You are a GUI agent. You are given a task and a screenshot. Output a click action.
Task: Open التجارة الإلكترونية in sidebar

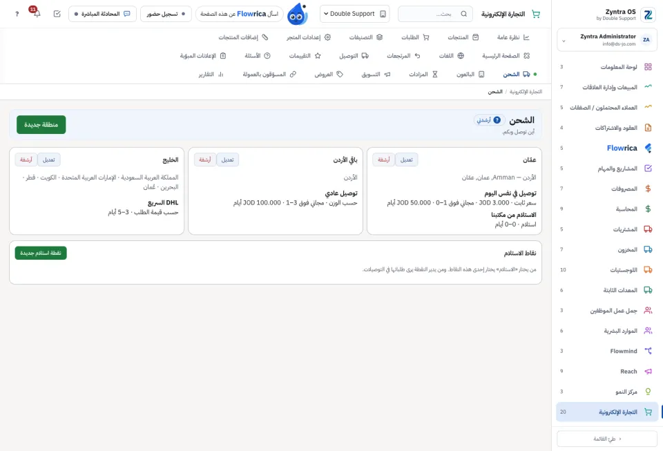(x=607, y=412)
